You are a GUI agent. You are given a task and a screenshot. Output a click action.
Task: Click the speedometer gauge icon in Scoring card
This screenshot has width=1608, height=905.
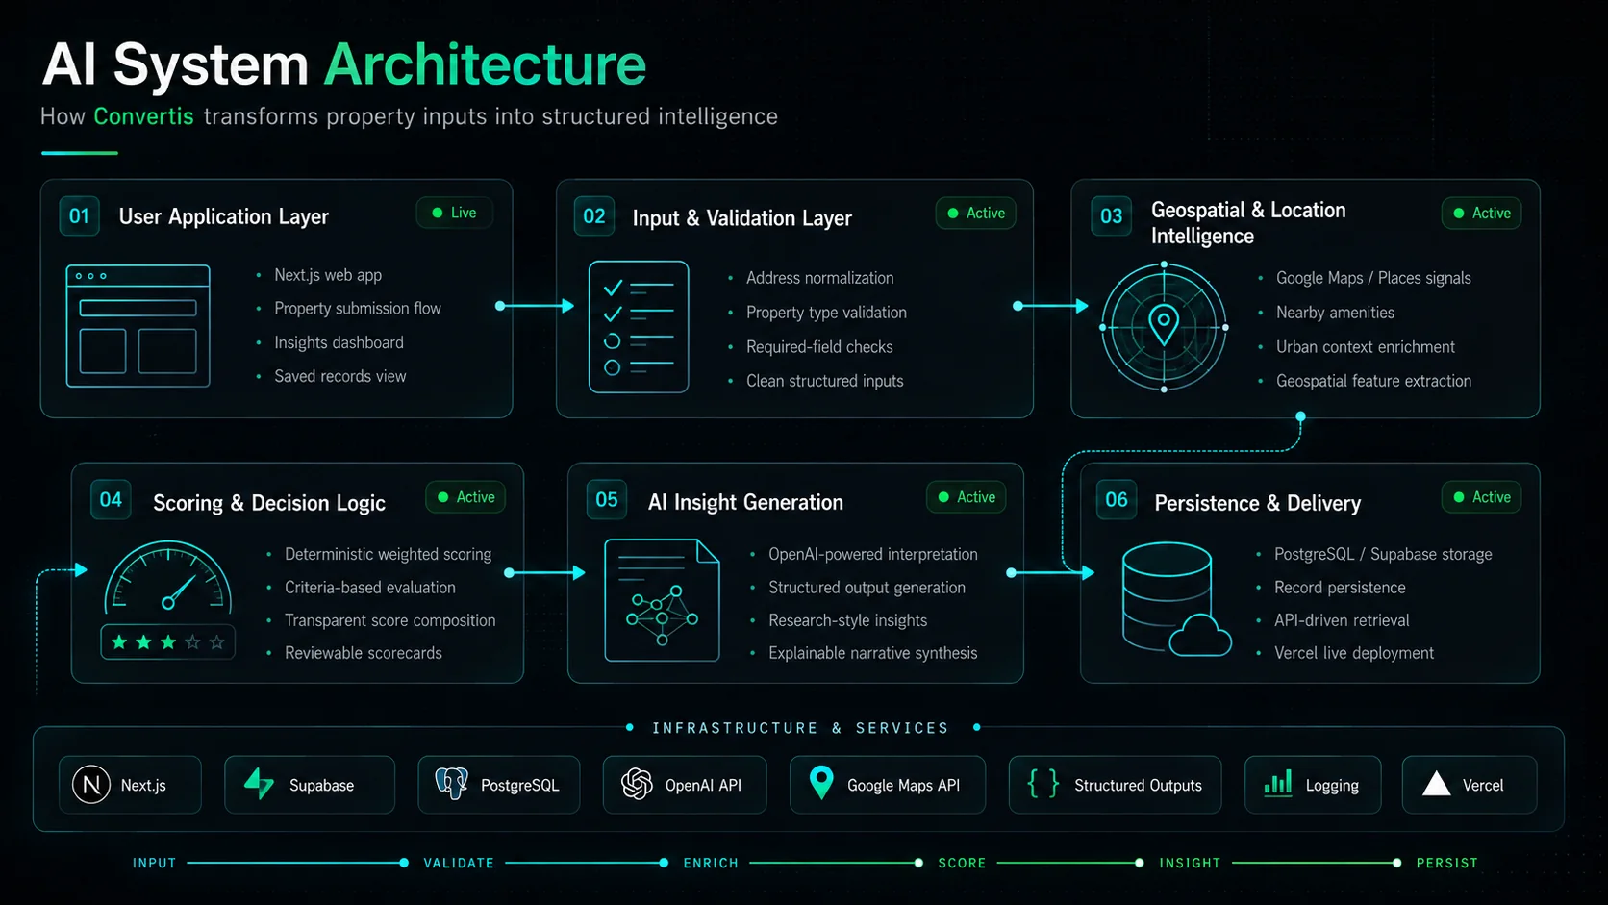click(168, 576)
